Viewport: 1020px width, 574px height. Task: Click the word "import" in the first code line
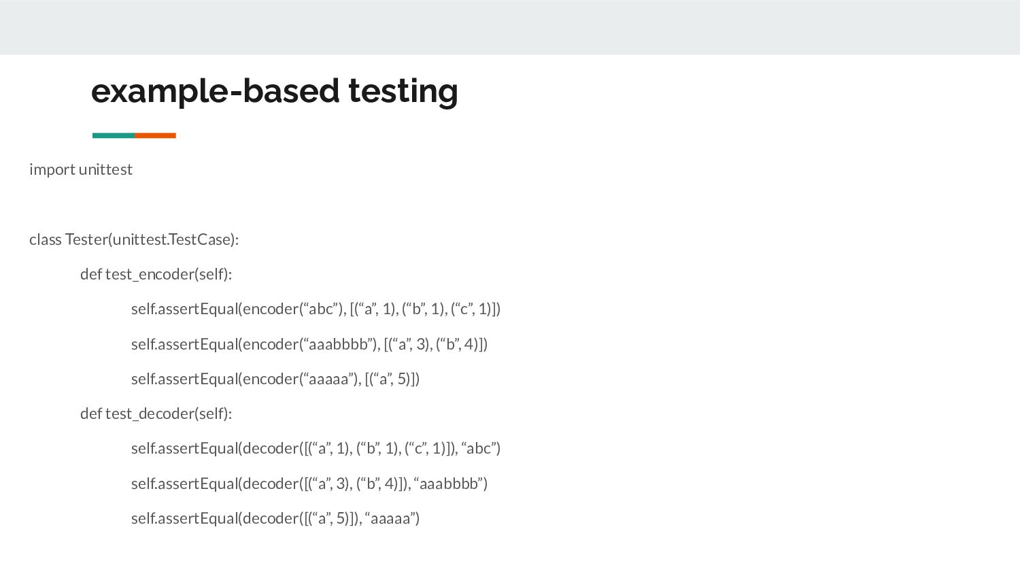[x=52, y=169]
